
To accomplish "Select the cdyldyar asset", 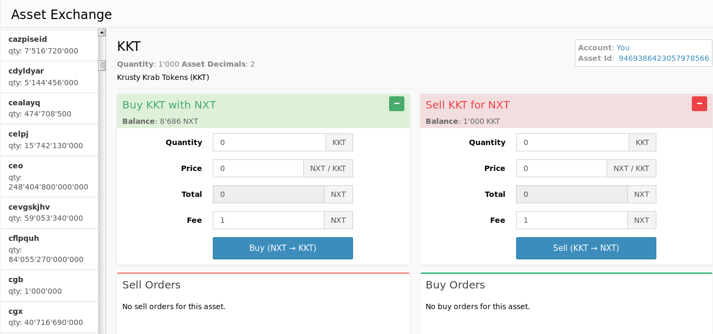I will (x=49, y=77).
